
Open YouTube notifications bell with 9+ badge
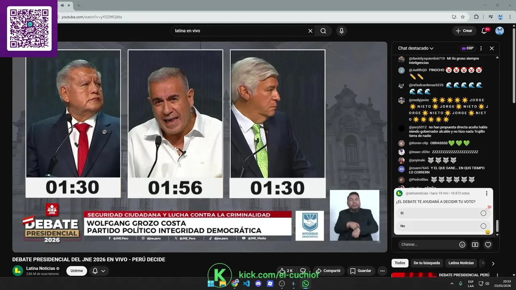click(x=485, y=31)
